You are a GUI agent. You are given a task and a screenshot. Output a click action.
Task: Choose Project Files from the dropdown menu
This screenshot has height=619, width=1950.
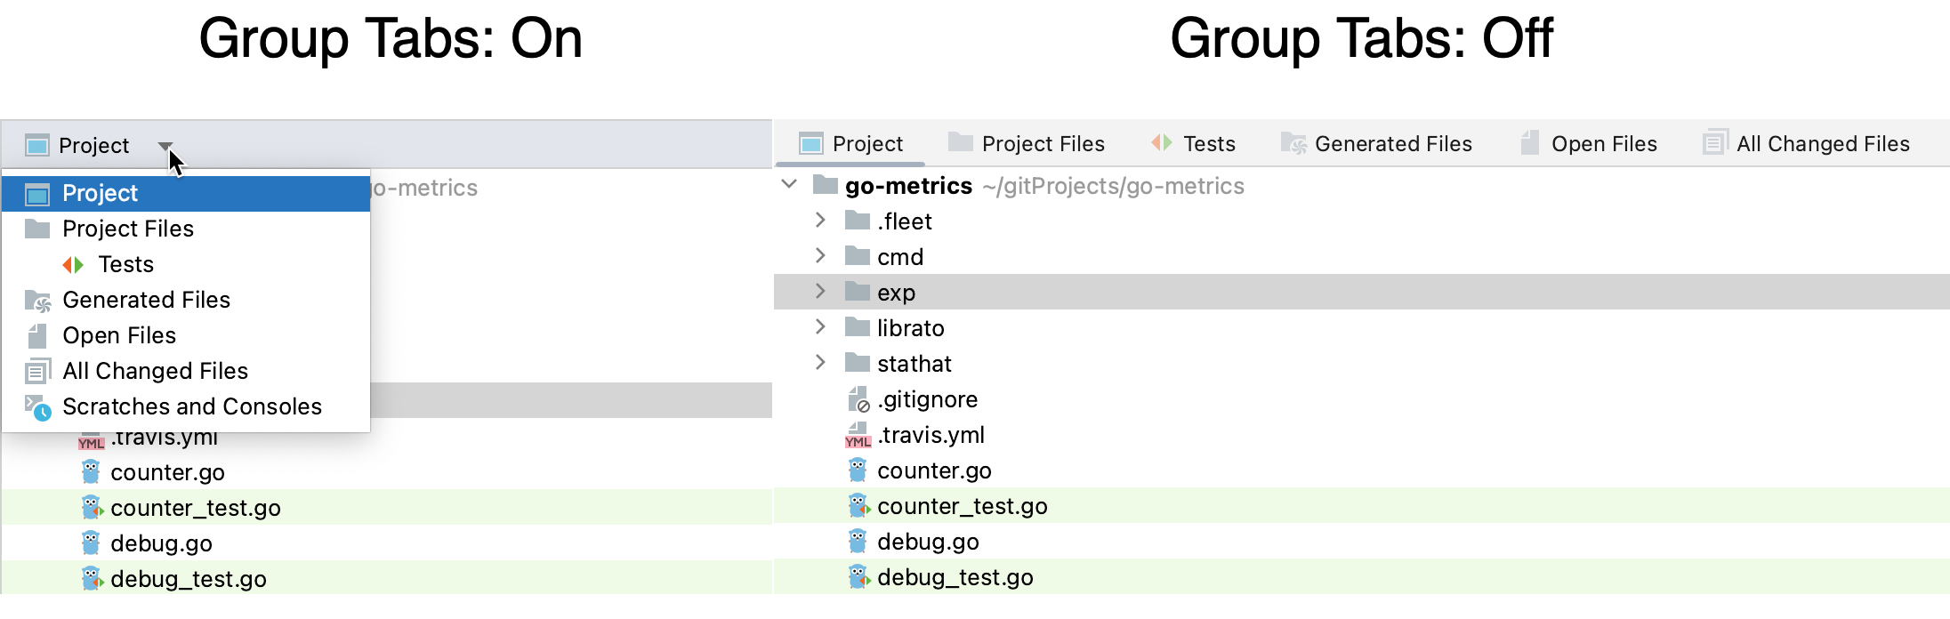[128, 229]
